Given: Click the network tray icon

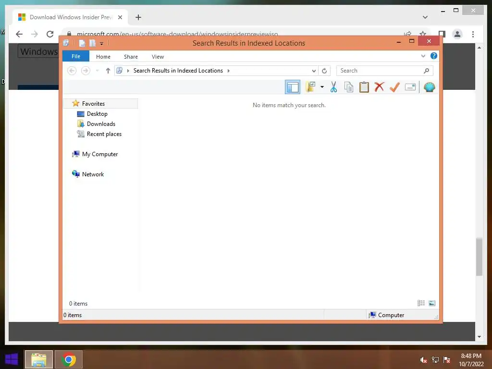Looking at the screenshot, I should [435, 360].
